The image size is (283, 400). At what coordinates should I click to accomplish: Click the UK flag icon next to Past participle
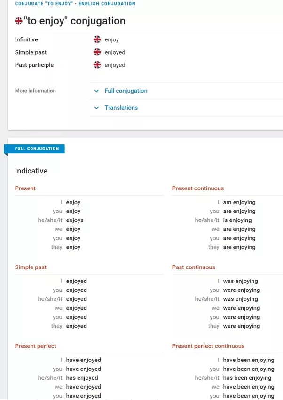[97, 65]
